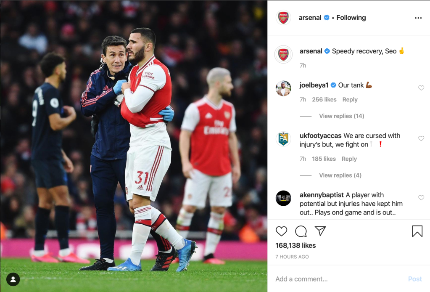Like the post with heart icon
Image resolution: width=430 pixels, height=292 pixels.
pyautogui.click(x=282, y=231)
